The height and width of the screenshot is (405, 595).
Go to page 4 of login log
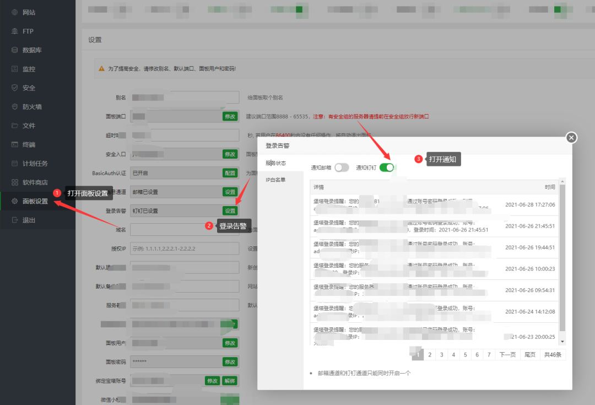click(453, 354)
